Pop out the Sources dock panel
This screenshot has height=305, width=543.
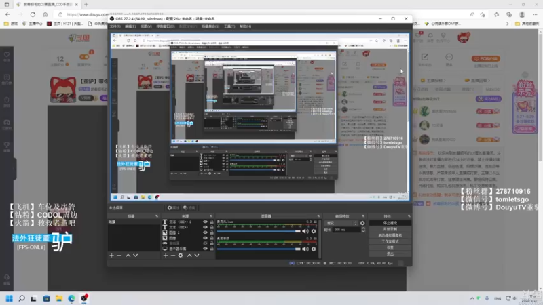click(x=211, y=216)
